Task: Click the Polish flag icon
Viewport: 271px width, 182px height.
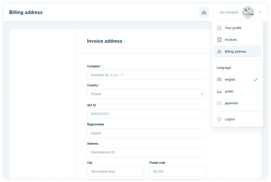Action: pyautogui.click(x=219, y=91)
